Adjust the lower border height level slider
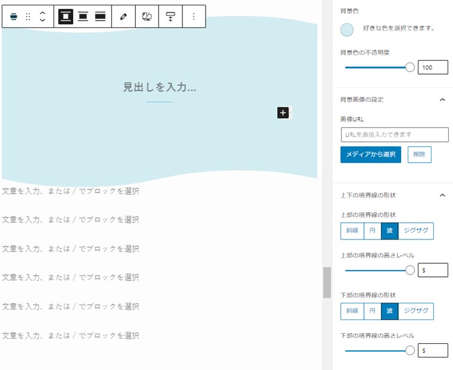This screenshot has height=370, width=453. [x=409, y=351]
